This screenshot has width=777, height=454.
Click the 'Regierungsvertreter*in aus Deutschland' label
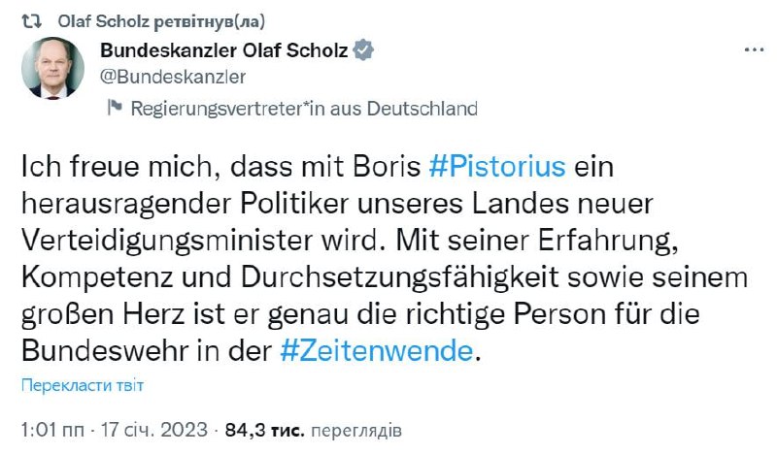coord(304,108)
